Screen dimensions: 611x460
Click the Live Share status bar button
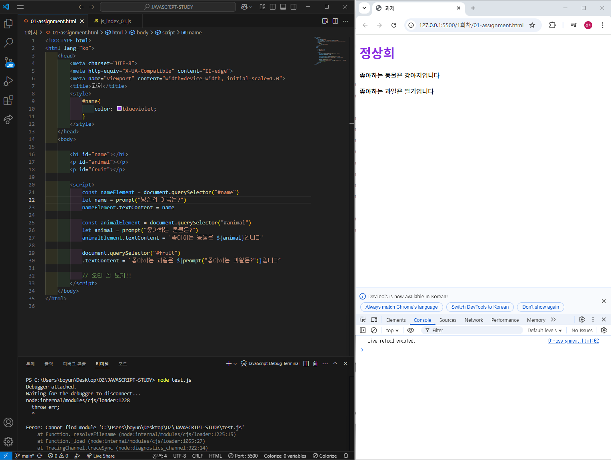click(101, 456)
